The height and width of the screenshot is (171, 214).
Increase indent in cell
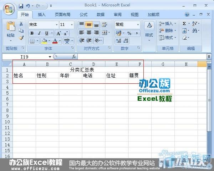(89, 40)
